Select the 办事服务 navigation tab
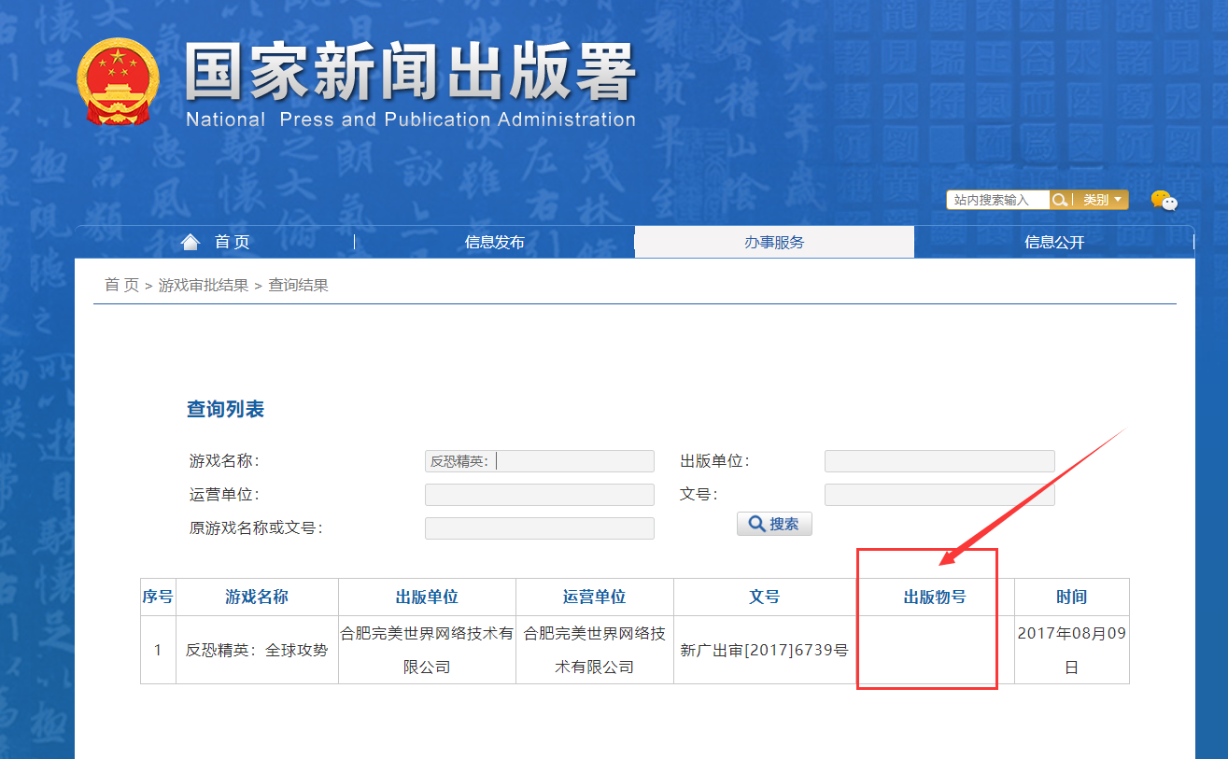 (x=774, y=242)
